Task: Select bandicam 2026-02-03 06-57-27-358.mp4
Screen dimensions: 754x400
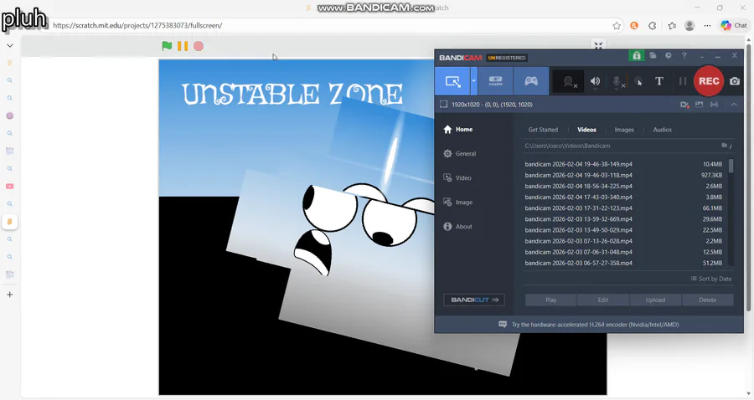Action: click(x=623, y=263)
